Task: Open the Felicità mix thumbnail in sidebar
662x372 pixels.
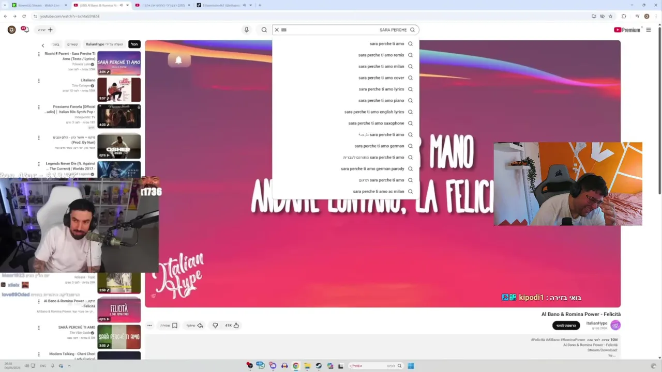Action: (x=119, y=309)
